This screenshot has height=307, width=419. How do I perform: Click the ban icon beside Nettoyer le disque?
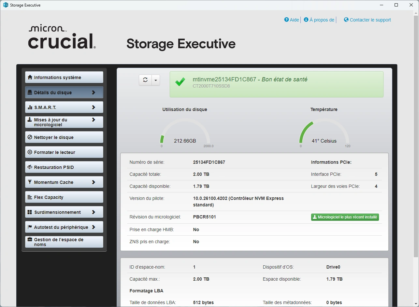(x=30, y=137)
